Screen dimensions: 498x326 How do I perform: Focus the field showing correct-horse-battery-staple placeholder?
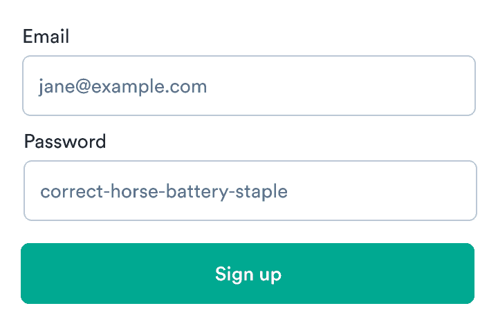pyautogui.click(x=250, y=191)
